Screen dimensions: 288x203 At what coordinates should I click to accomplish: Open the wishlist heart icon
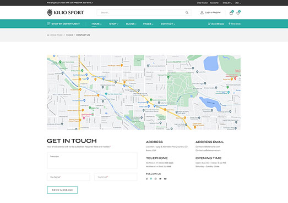(x=238, y=13)
